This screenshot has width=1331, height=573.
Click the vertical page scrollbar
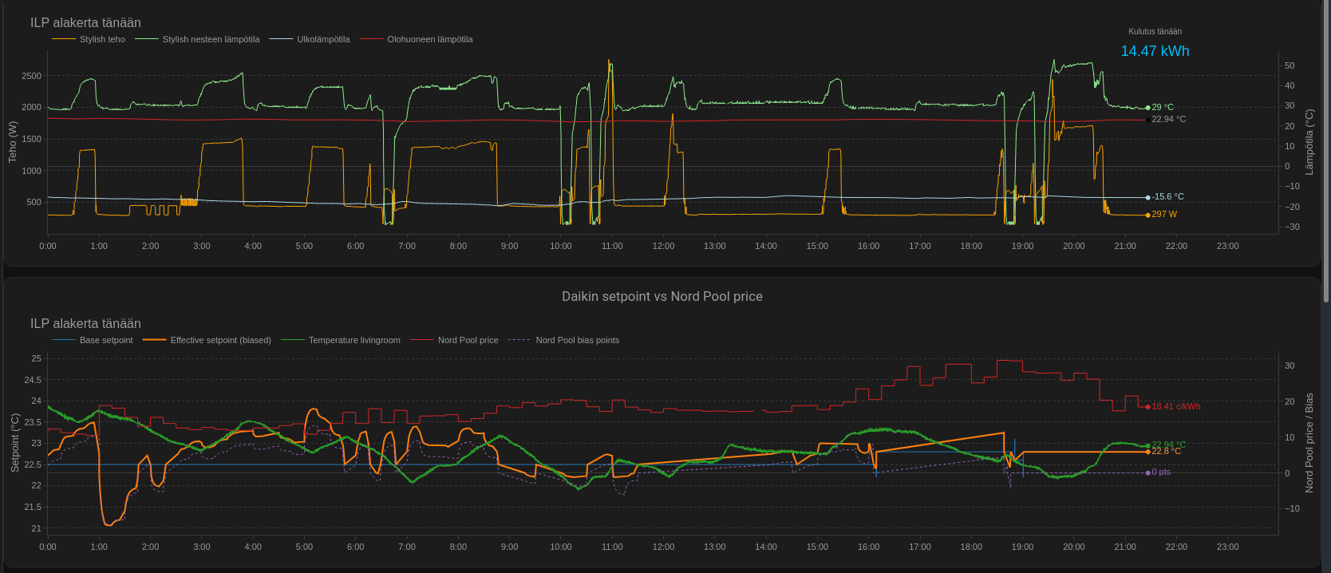(1326, 152)
